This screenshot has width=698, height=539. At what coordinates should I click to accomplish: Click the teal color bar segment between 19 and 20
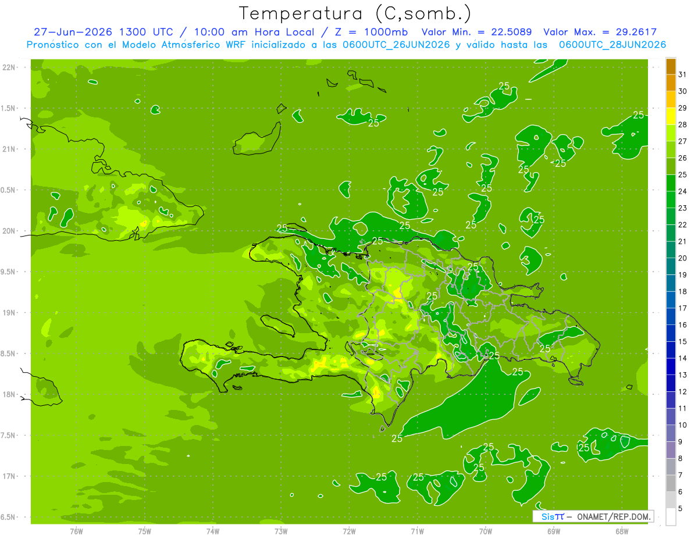point(671,267)
